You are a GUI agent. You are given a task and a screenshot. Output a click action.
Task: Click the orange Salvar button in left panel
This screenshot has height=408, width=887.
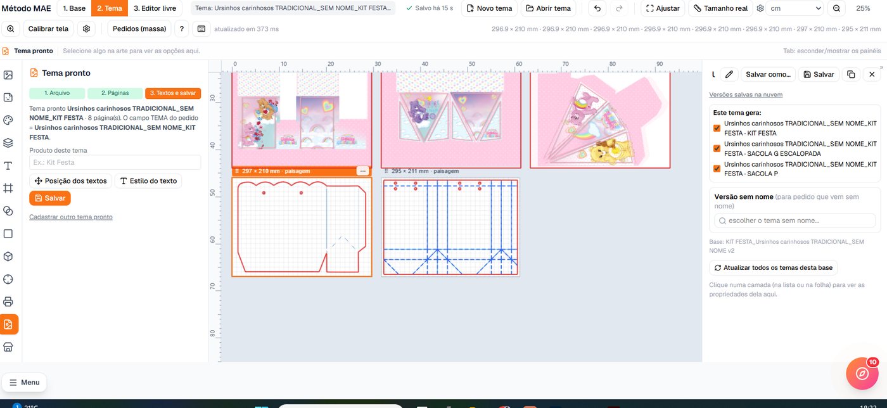(50, 198)
